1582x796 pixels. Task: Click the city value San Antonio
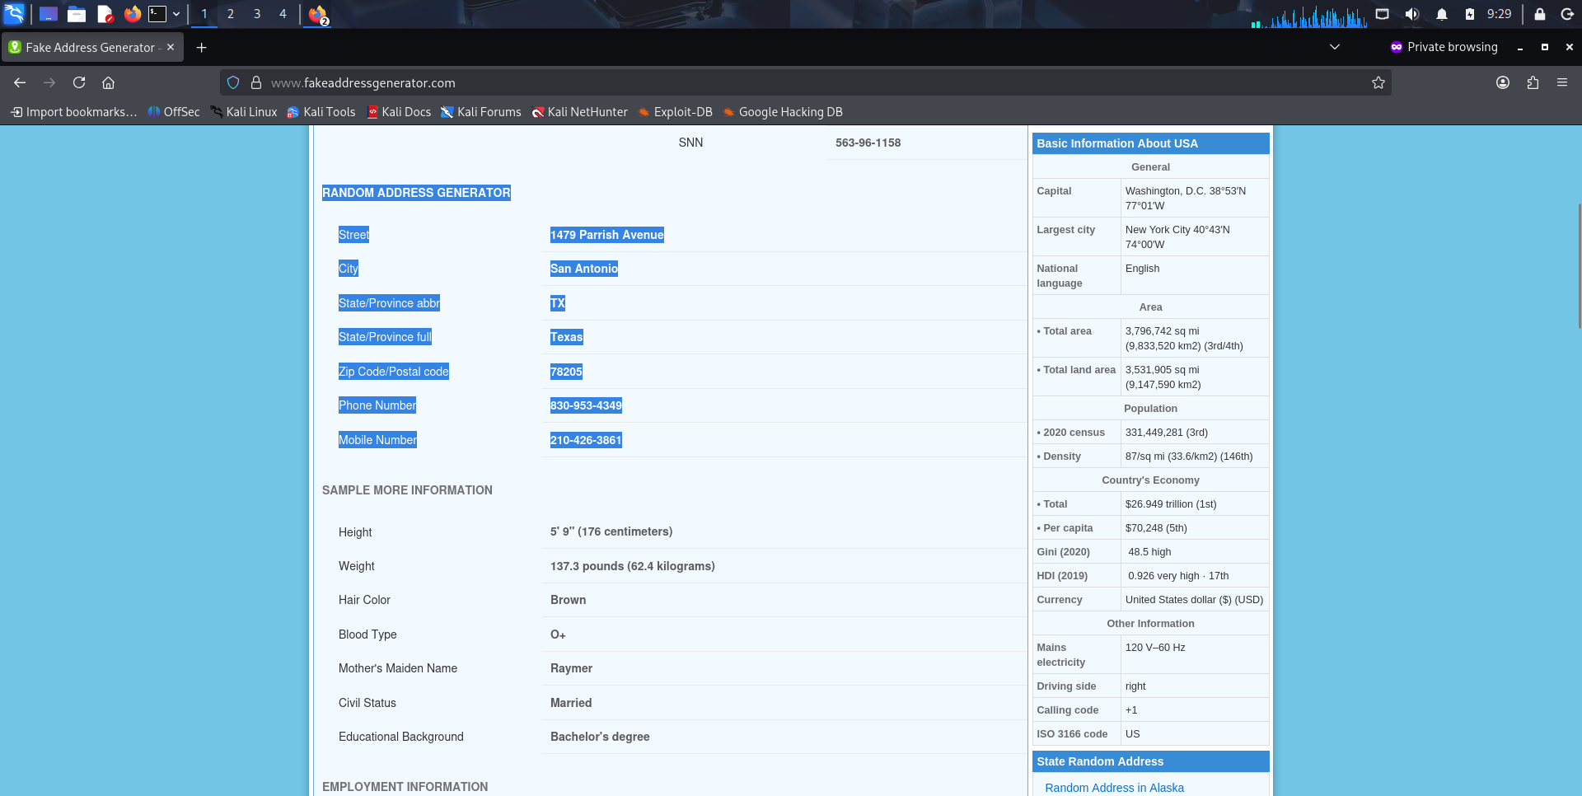pos(584,269)
